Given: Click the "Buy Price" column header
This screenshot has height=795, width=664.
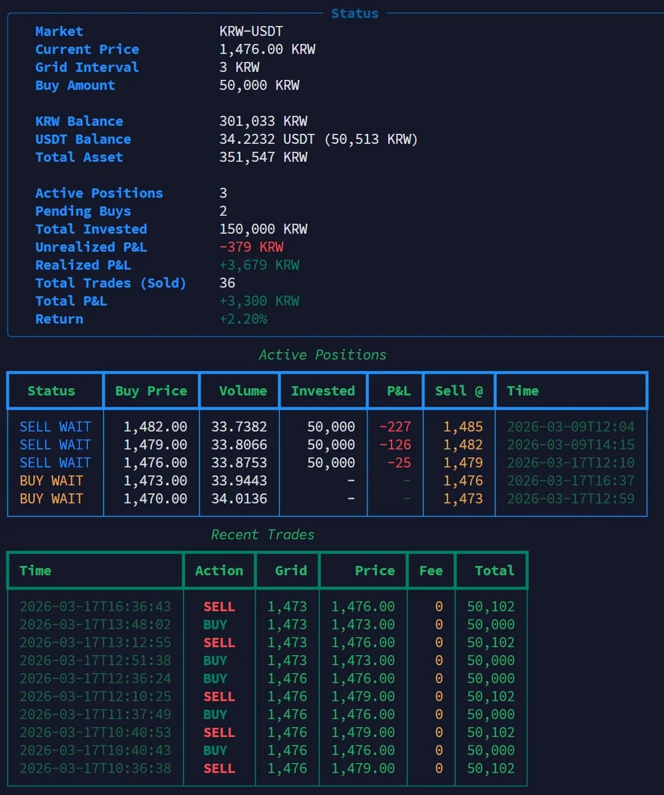Looking at the screenshot, I should (151, 391).
